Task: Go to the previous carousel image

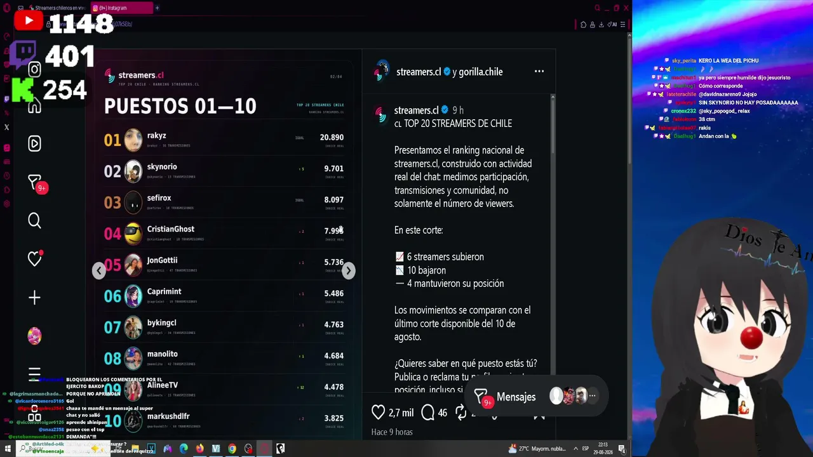Action: click(98, 271)
